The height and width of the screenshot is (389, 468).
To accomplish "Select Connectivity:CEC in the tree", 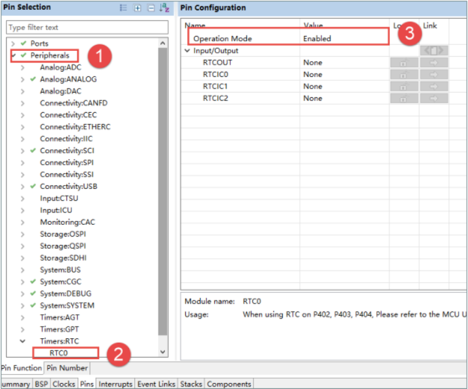I will (x=68, y=115).
